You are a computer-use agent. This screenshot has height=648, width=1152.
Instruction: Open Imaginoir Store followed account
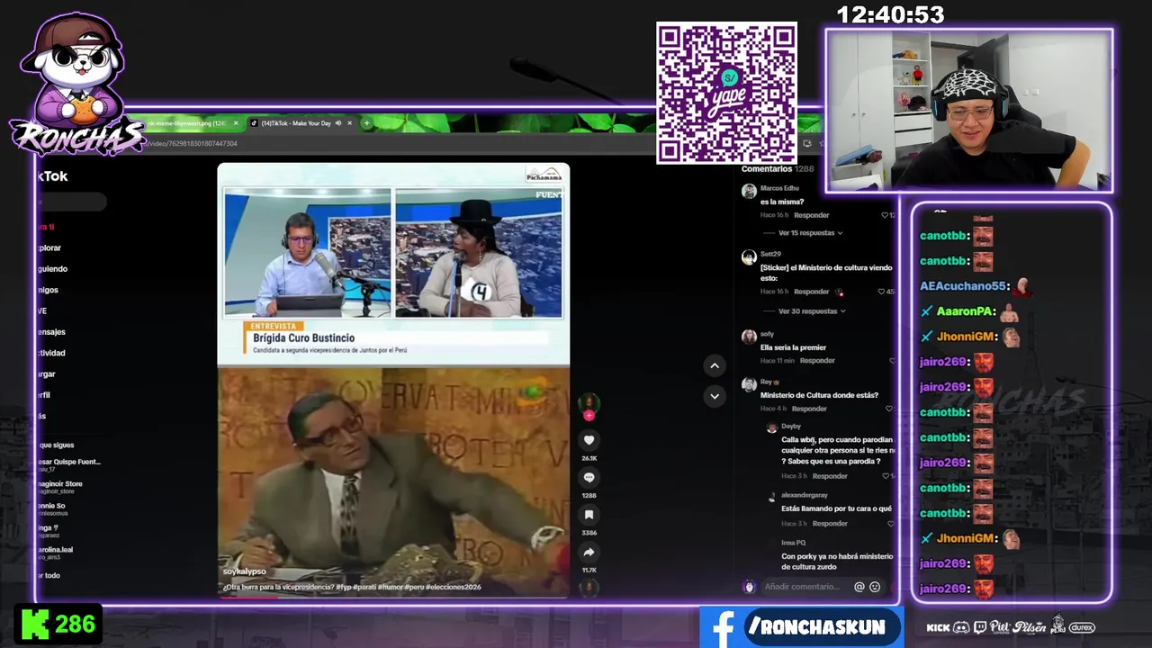coord(59,487)
